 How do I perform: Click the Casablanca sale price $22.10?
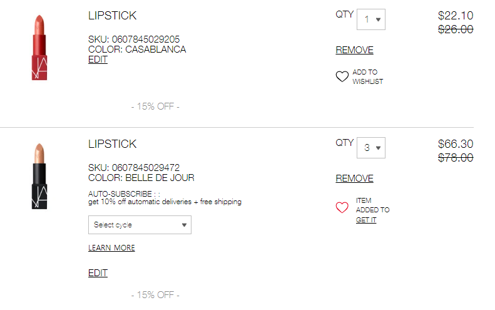[x=456, y=16]
